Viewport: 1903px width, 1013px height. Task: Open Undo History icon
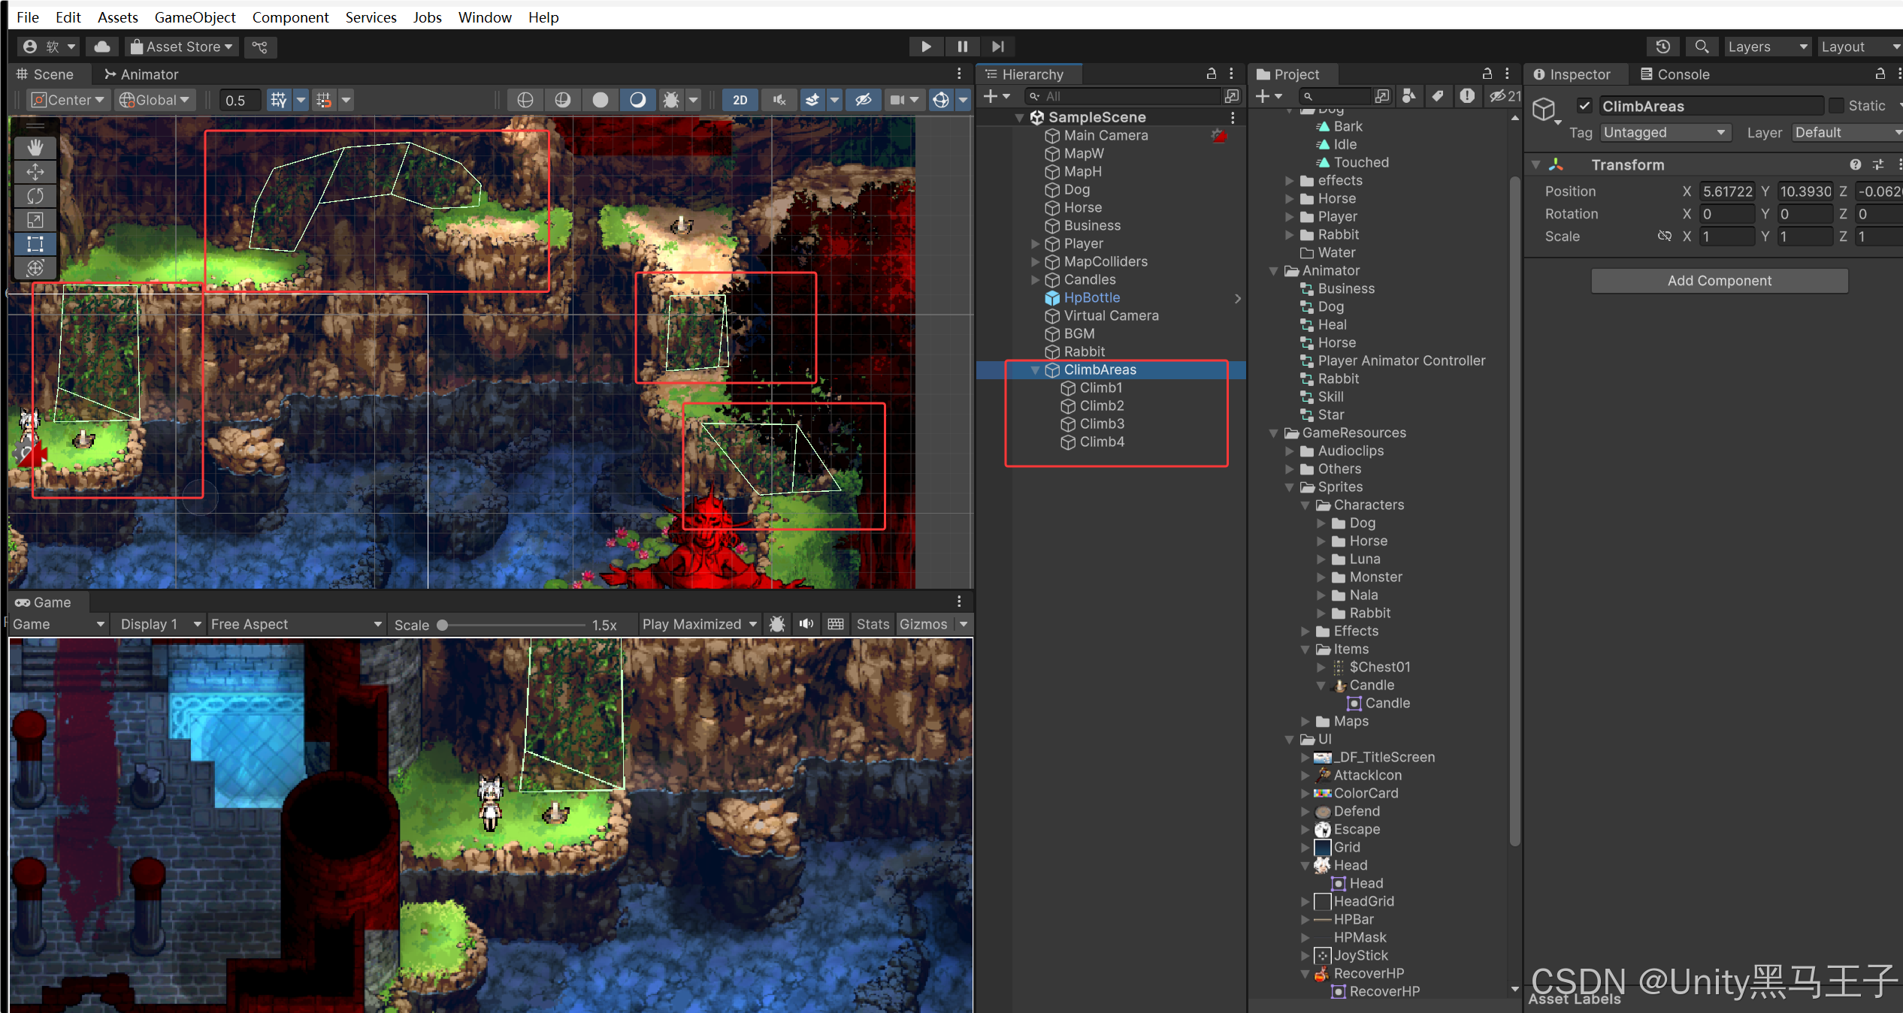pyautogui.click(x=1662, y=47)
